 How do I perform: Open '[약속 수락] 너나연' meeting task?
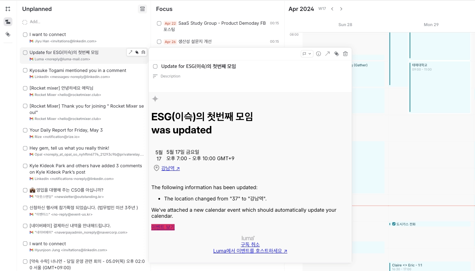87,264
